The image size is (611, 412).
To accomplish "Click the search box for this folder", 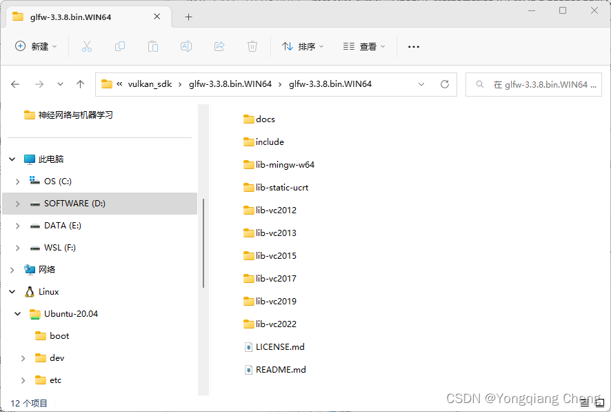I will [534, 84].
